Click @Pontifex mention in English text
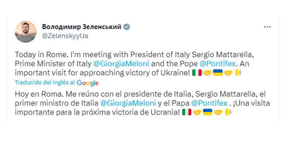 [217, 64]
